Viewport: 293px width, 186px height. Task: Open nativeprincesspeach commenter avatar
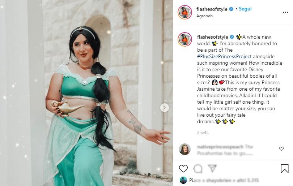pyautogui.click(x=185, y=149)
